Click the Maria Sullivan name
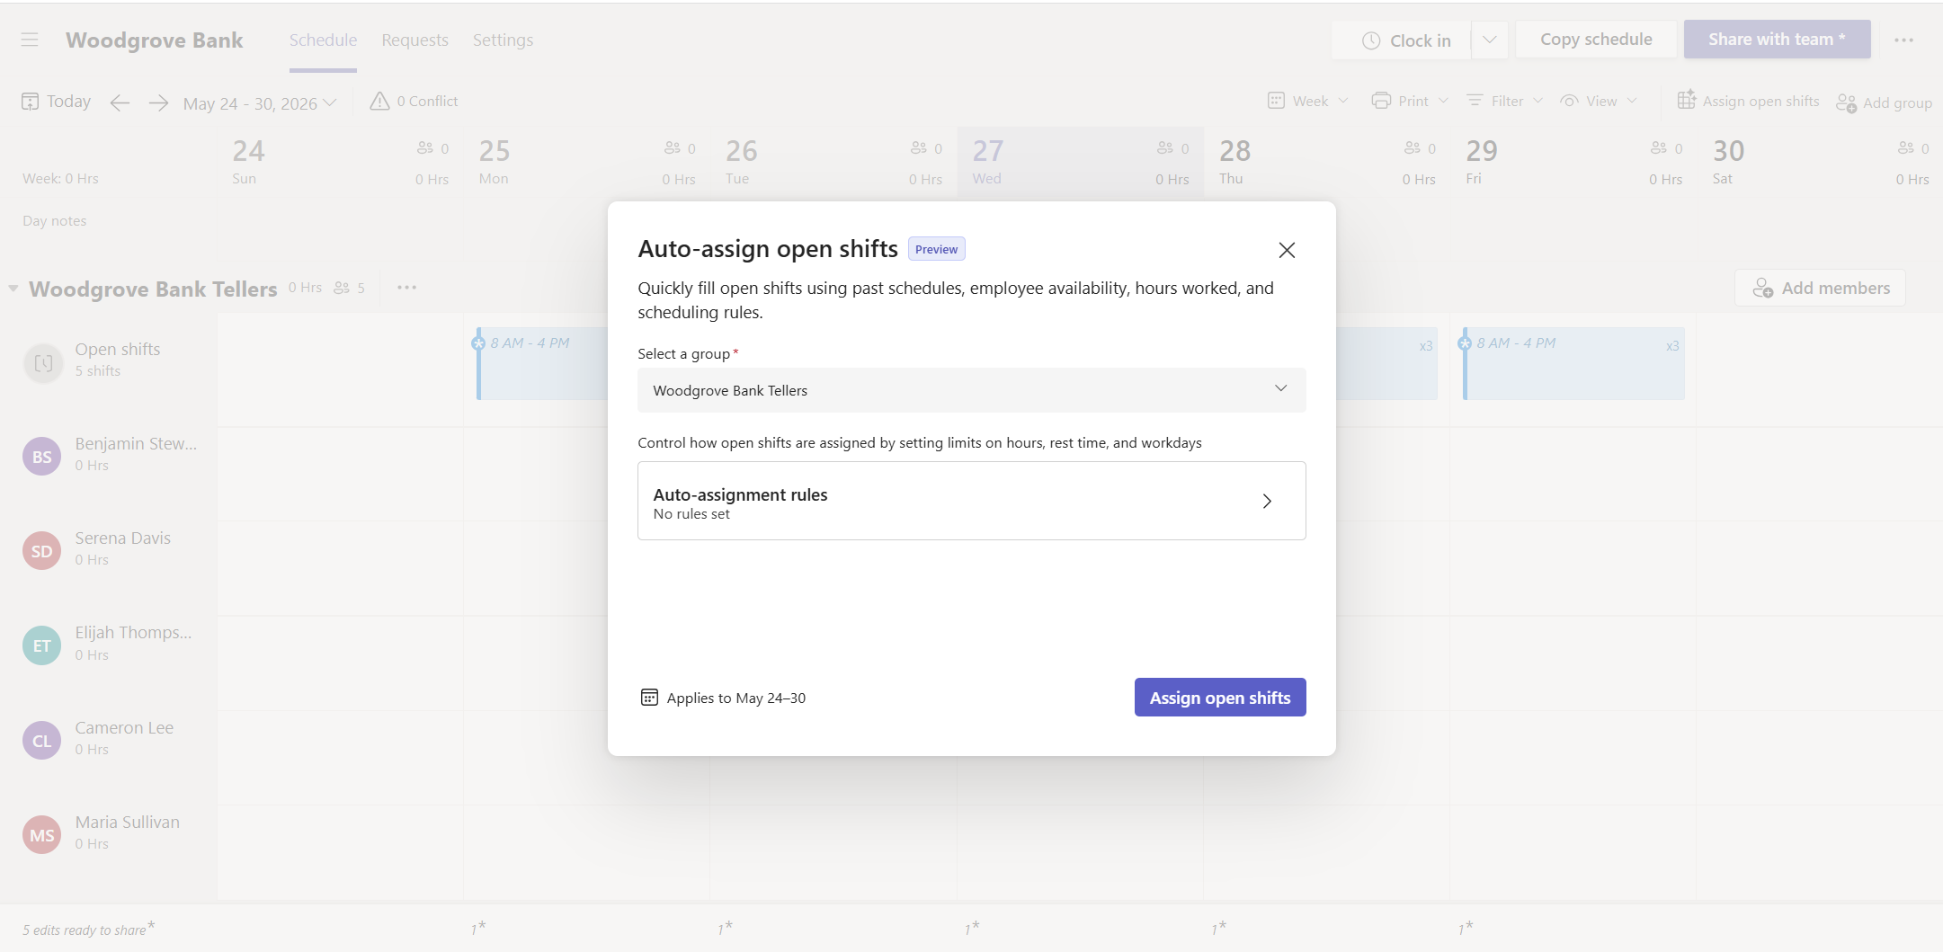 127,822
